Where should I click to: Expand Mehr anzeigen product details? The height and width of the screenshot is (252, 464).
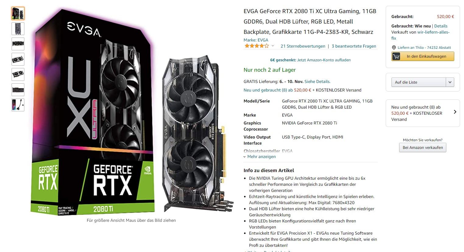[260, 157]
